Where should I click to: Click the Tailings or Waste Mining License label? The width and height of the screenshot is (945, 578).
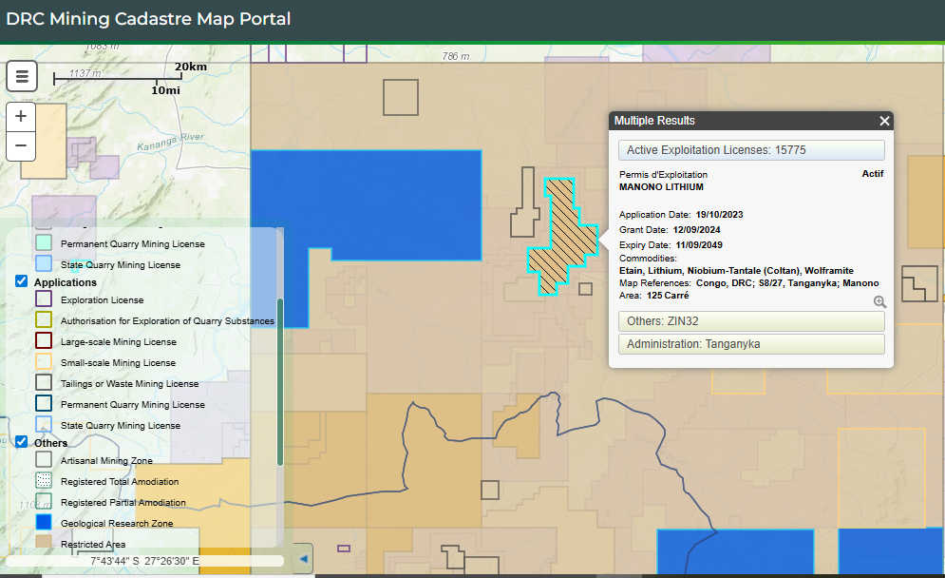tap(129, 384)
